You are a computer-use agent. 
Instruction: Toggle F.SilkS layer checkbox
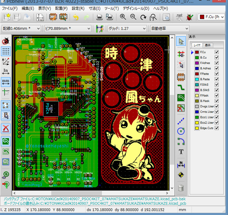coord(217,85)
